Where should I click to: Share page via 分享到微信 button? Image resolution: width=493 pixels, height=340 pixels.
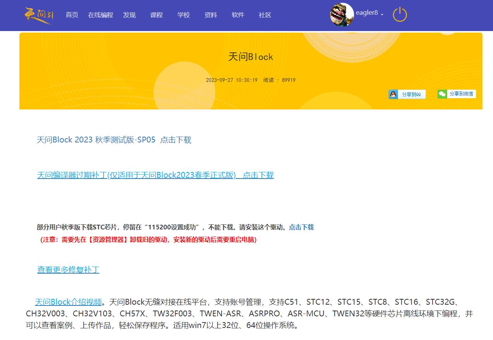point(457,94)
